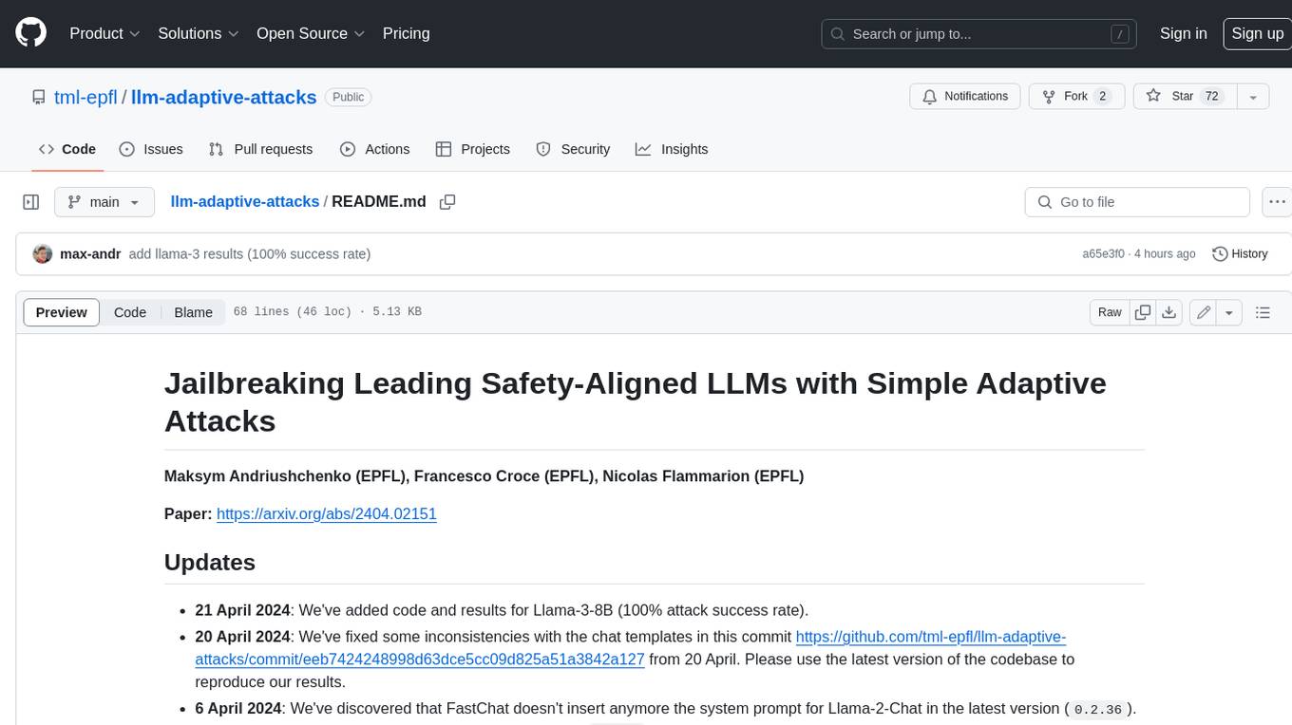Copy raw file contents

point(1143,312)
